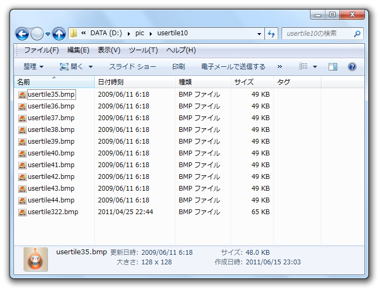Click 電子メールで送信する
The width and height of the screenshot is (380, 290).
[x=233, y=67]
